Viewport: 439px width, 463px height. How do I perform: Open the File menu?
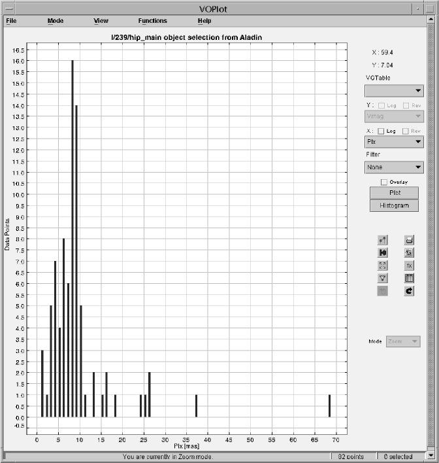pyautogui.click(x=12, y=21)
